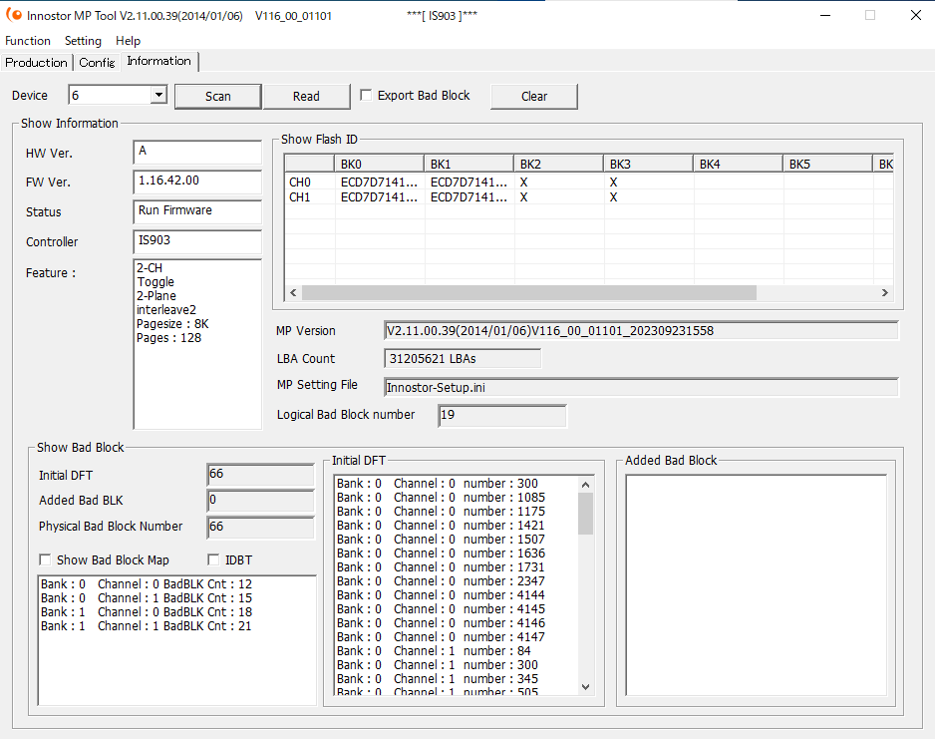Switch to the Config tab
The width and height of the screenshot is (935, 739).
(x=97, y=63)
